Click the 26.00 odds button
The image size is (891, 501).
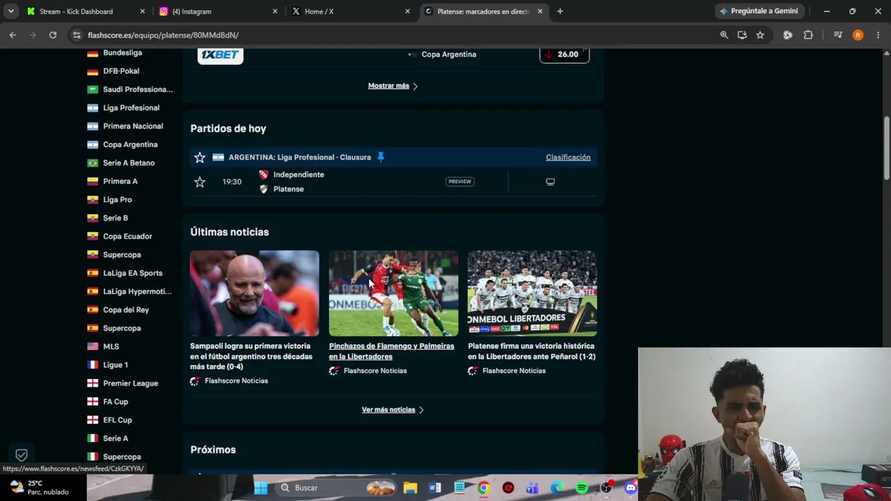point(565,54)
